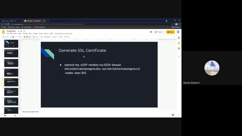
Task: Click the Present button
Action: (159, 32)
